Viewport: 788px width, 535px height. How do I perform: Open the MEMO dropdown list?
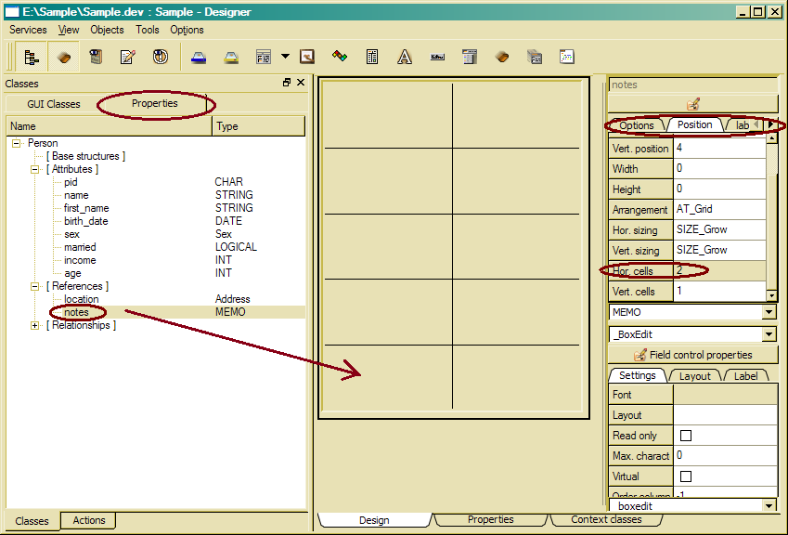pos(769,313)
